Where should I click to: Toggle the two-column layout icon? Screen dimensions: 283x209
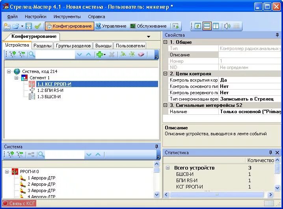(x=216, y=26)
